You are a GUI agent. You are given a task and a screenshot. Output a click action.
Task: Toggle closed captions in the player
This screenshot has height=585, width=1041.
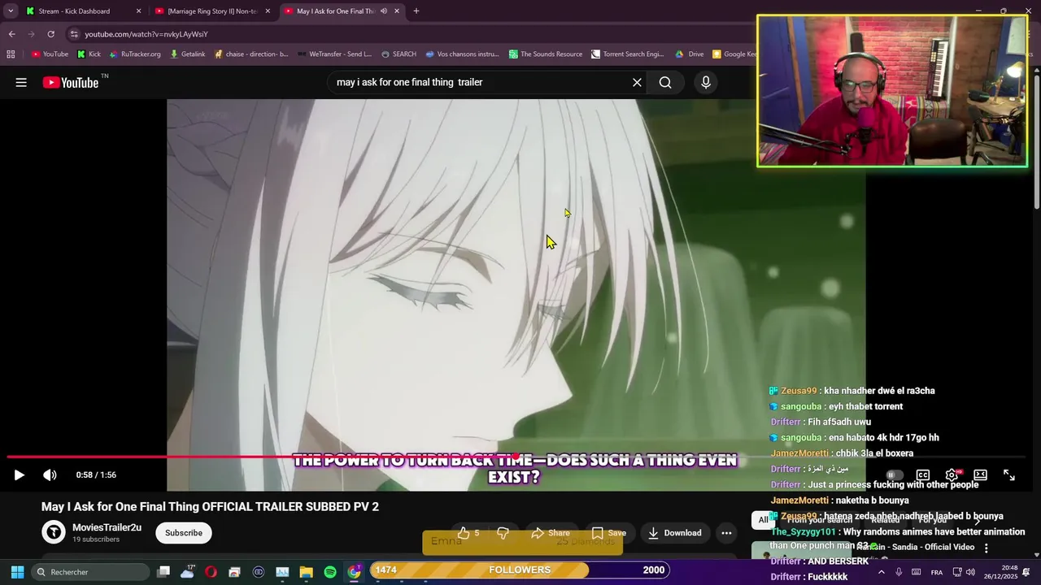[x=923, y=475]
